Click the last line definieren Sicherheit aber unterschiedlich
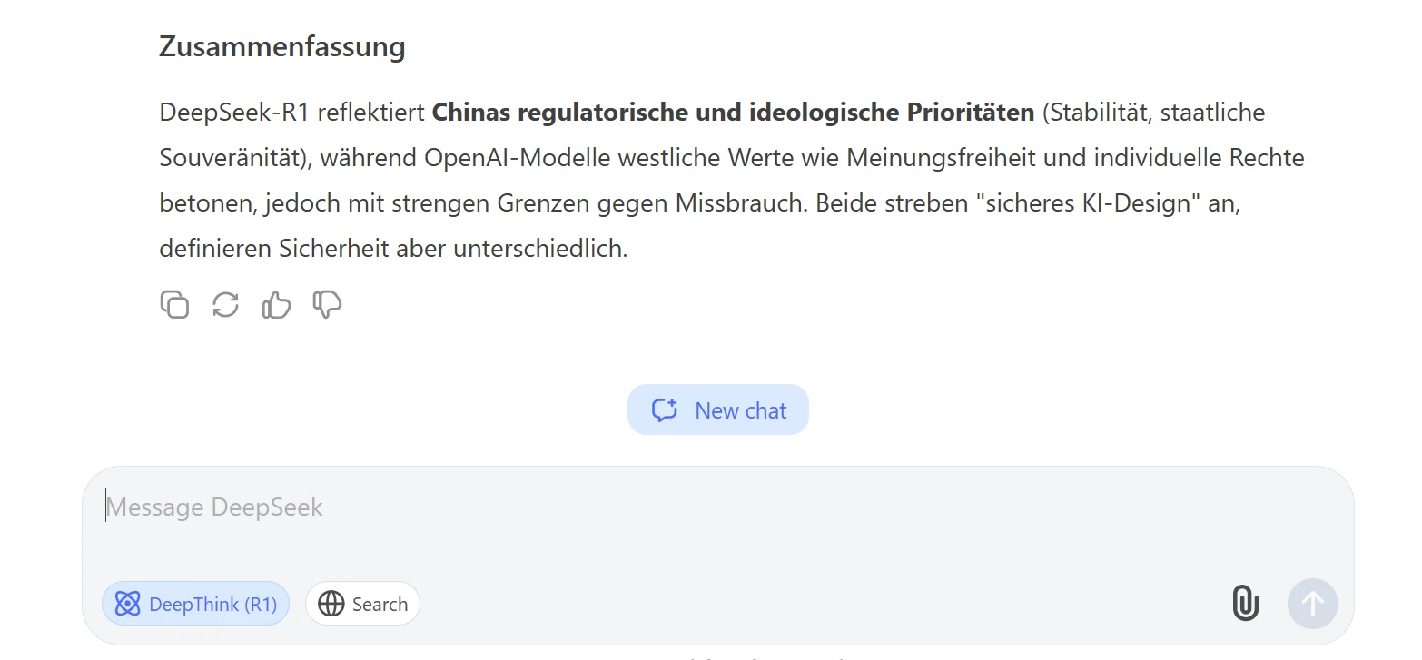1422x660 pixels. (x=393, y=249)
